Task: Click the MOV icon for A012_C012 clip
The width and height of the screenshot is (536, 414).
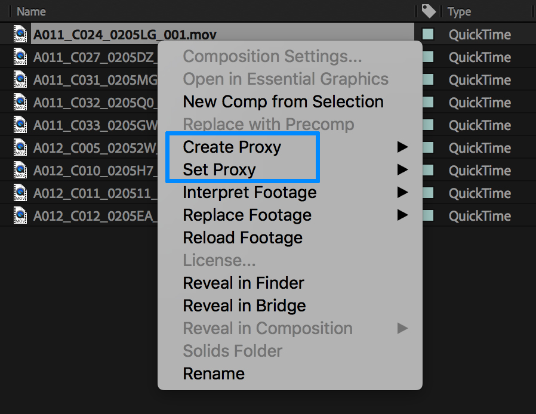Action: [x=21, y=216]
